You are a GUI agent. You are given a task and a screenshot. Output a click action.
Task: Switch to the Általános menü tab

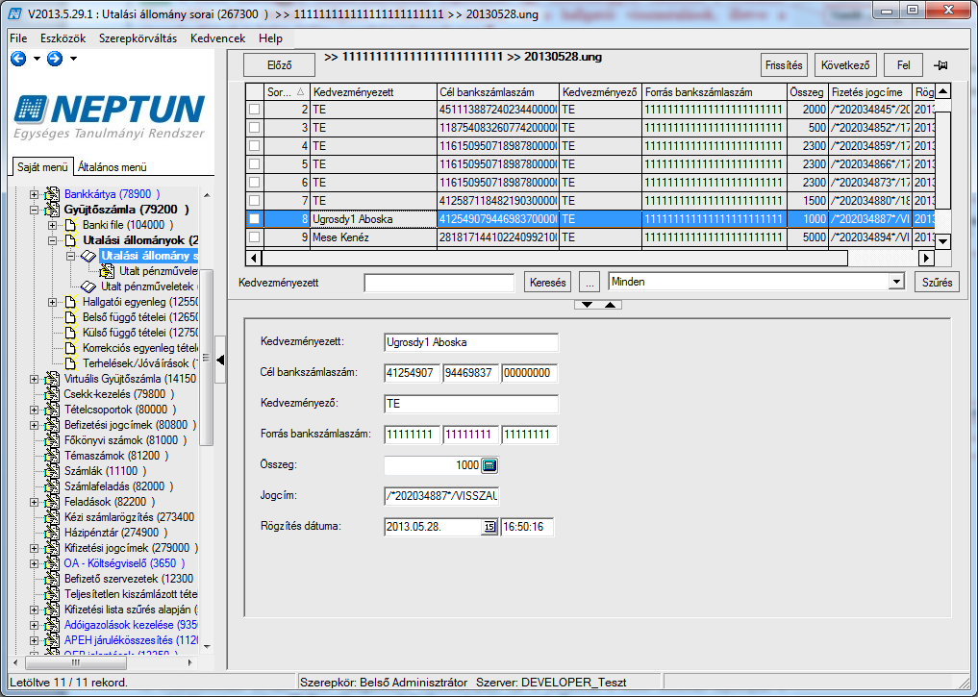click(x=113, y=167)
